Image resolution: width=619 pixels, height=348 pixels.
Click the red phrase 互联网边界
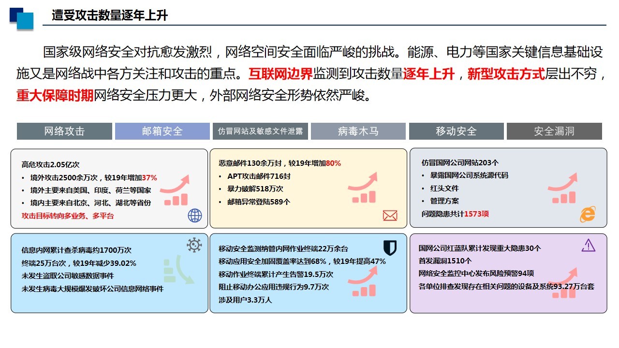point(281,74)
